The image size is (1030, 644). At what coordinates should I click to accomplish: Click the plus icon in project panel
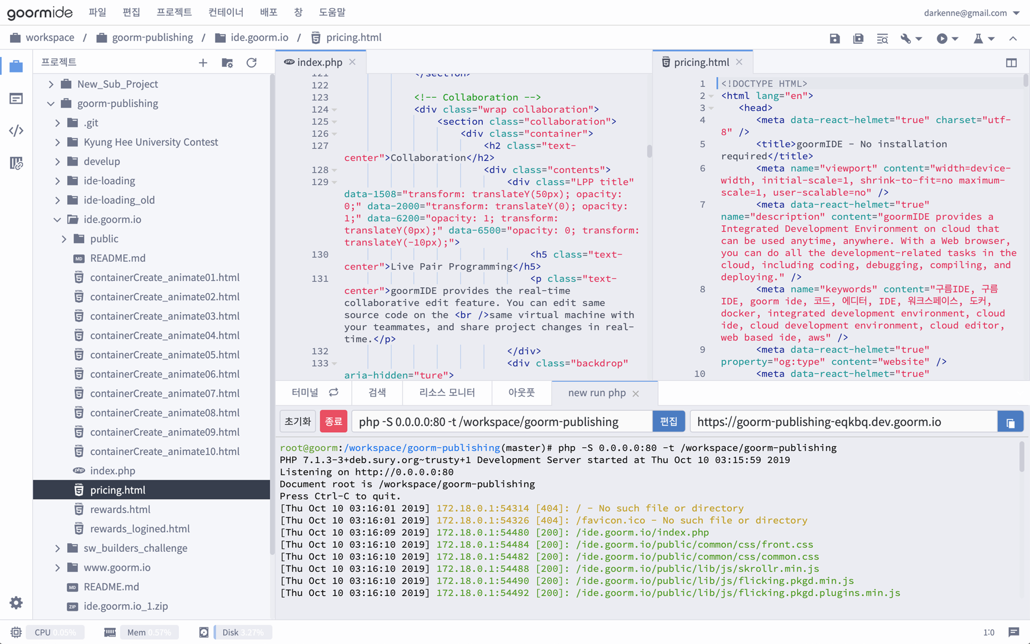(203, 62)
